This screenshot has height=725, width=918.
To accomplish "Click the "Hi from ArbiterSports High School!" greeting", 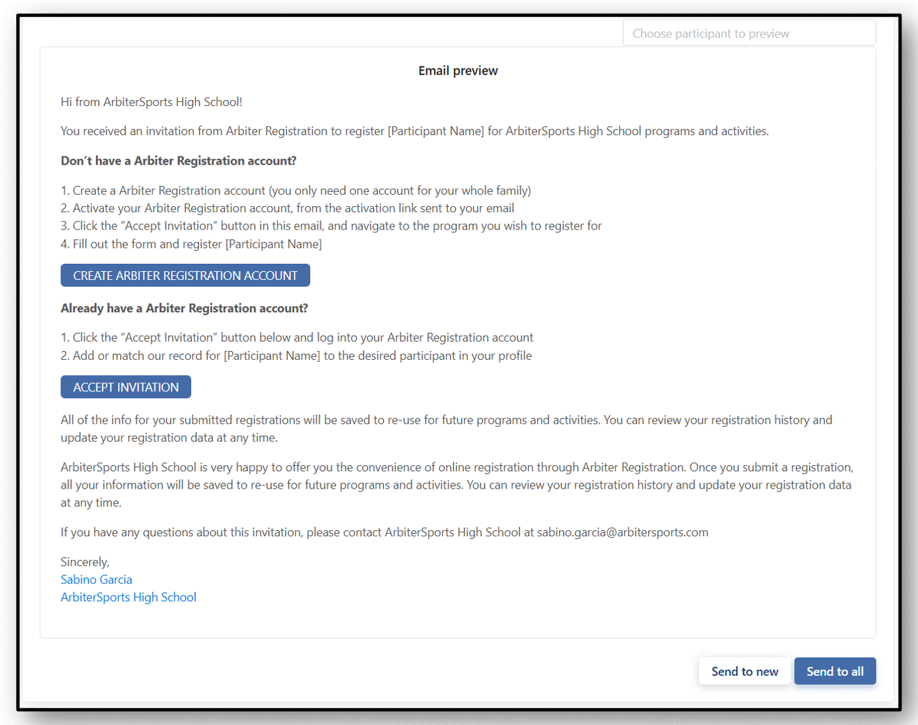I will (152, 102).
